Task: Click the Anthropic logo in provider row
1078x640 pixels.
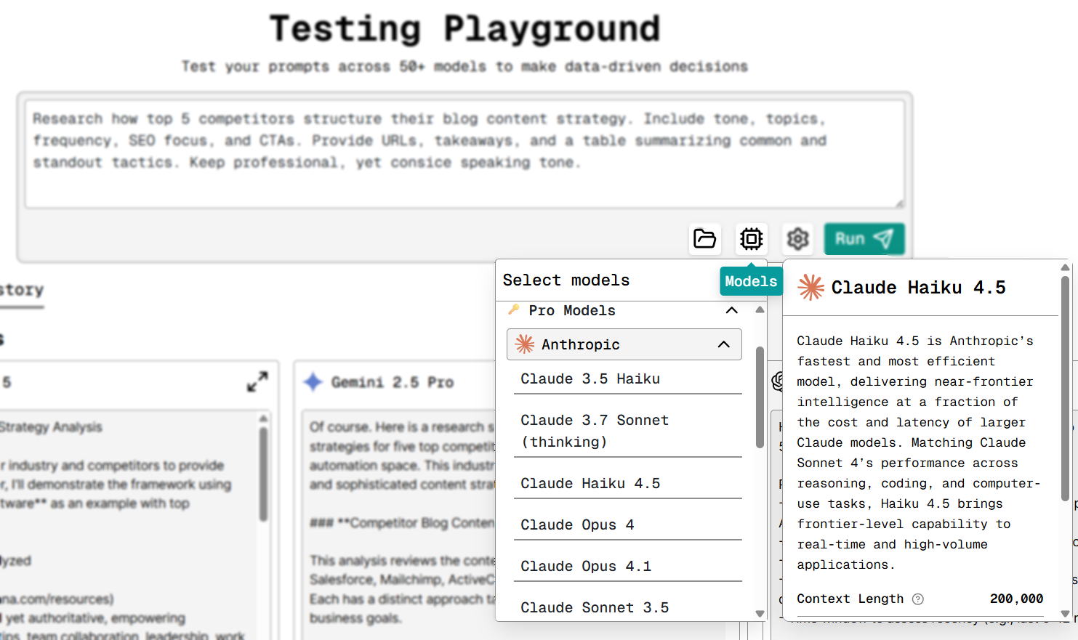Action: point(525,344)
